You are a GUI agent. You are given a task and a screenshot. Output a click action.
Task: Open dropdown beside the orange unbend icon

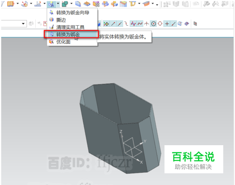click(139, 3)
